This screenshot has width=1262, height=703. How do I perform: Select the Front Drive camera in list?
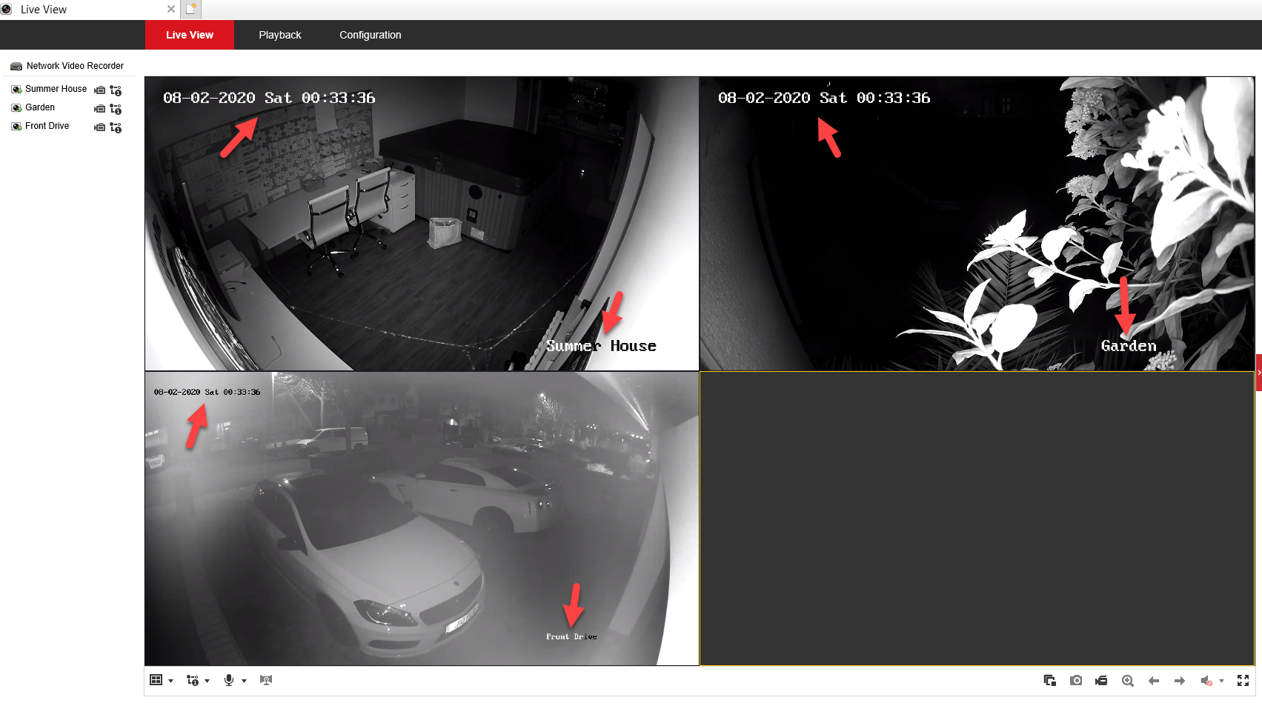(x=47, y=126)
